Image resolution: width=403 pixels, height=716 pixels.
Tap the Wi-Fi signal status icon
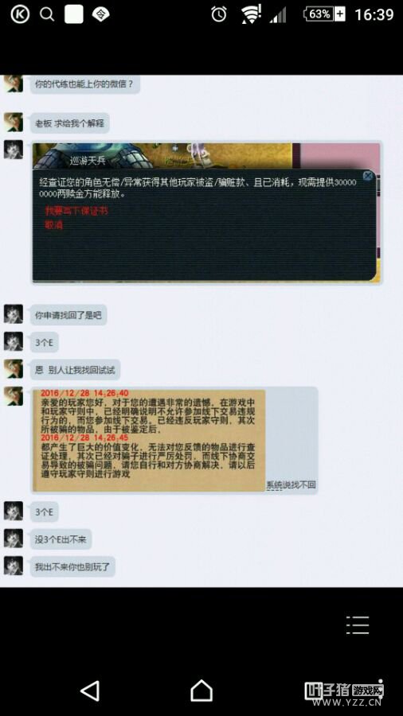tap(251, 14)
